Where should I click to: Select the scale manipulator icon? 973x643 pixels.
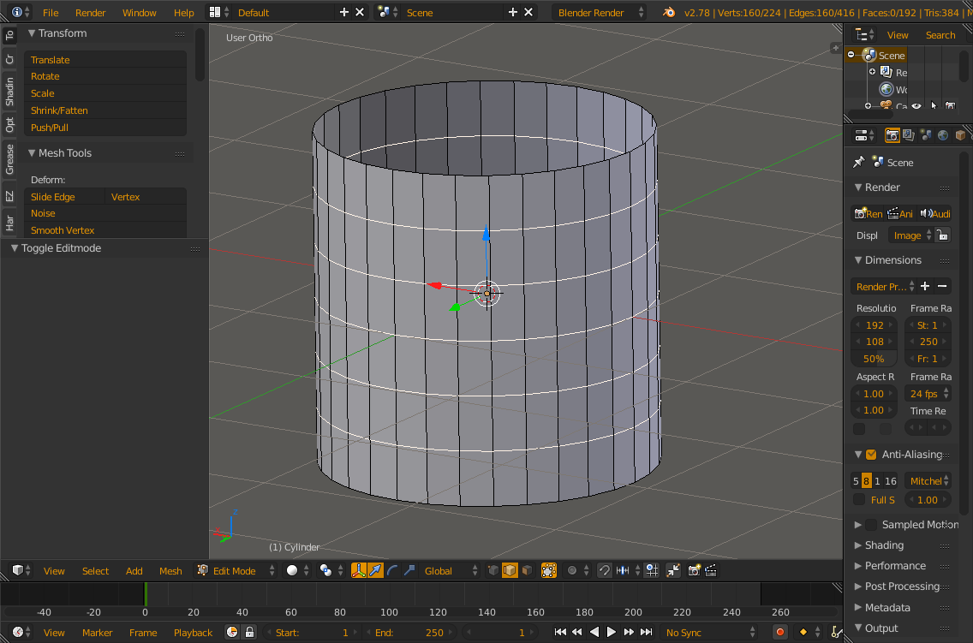tap(409, 570)
